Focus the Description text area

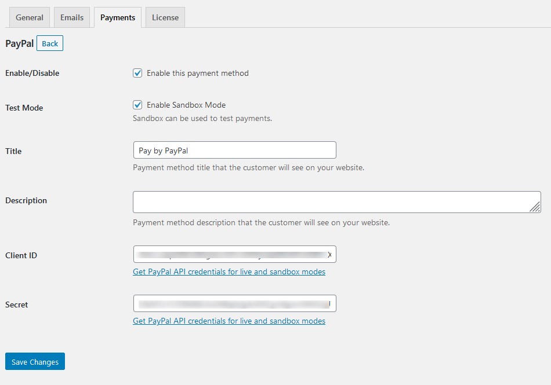point(336,202)
